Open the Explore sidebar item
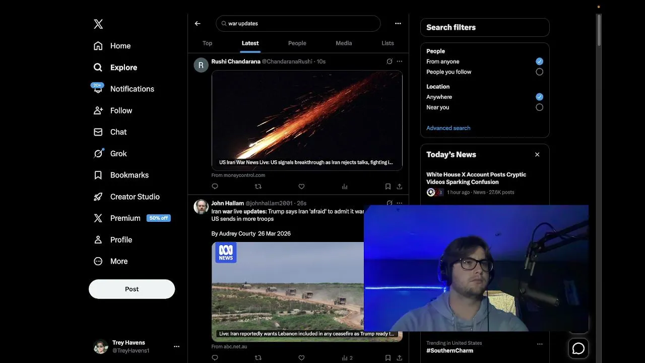The height and width of the screenshot is (363, 645). click(115, 68)
